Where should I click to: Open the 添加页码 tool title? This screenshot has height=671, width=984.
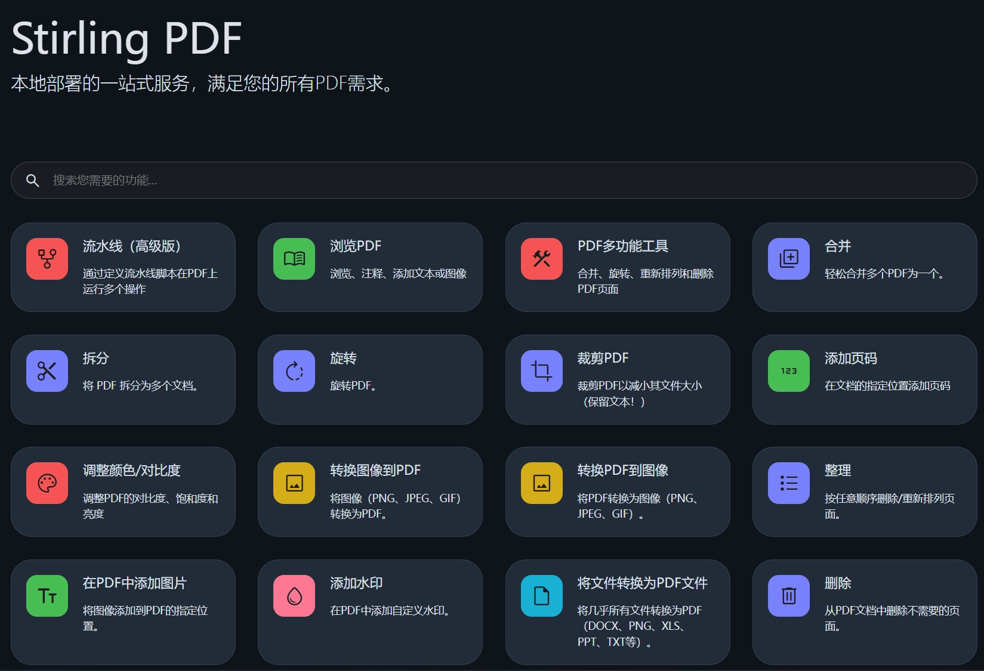click(x=851, y=358)
